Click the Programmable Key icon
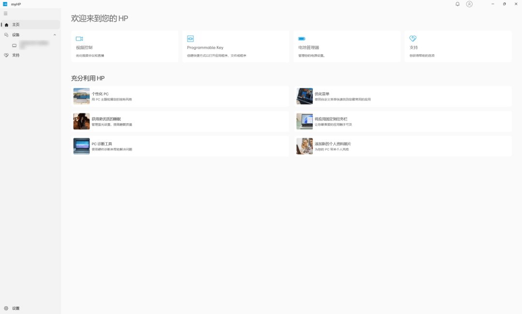This screenshot has height=314, width=522. point(190,39)
